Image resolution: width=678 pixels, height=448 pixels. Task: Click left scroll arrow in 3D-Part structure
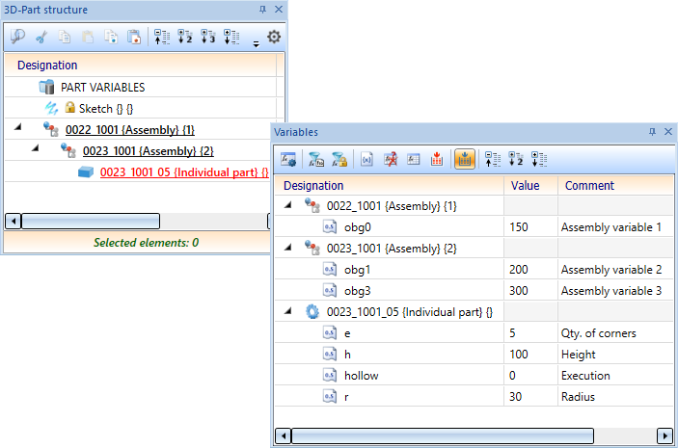click(14, 222)
